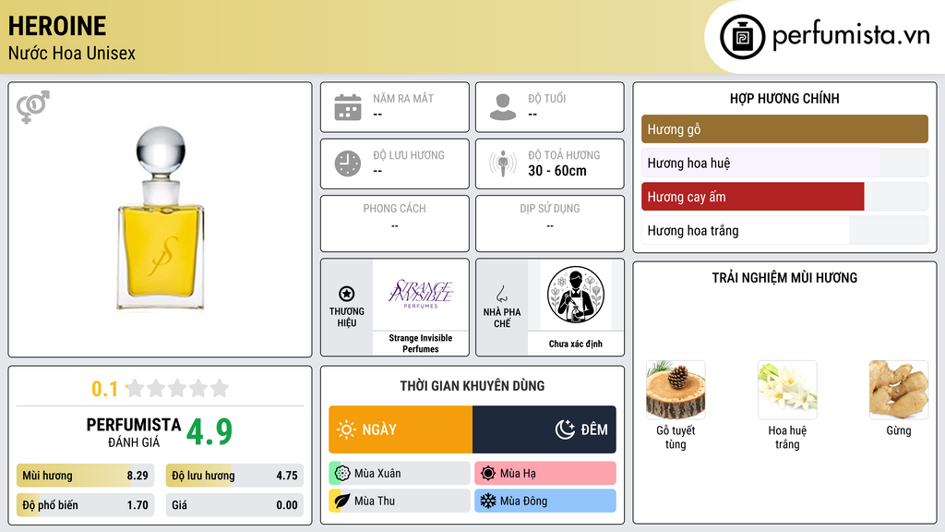
Task: Select the Gỗ tuyết tùng note image
Action: click(x=676, y=390)
